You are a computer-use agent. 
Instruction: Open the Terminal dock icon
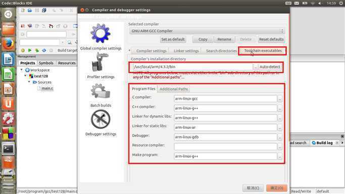click(x=8, y=149)
